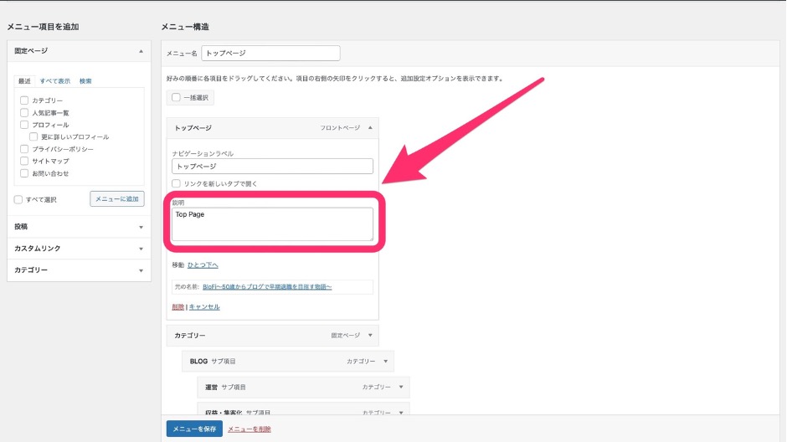Viewport: 787px width, 442px height.
Task: Check the プライバシーポリシー checkbox
Action: pyautogui.click(x=24, y=149)
